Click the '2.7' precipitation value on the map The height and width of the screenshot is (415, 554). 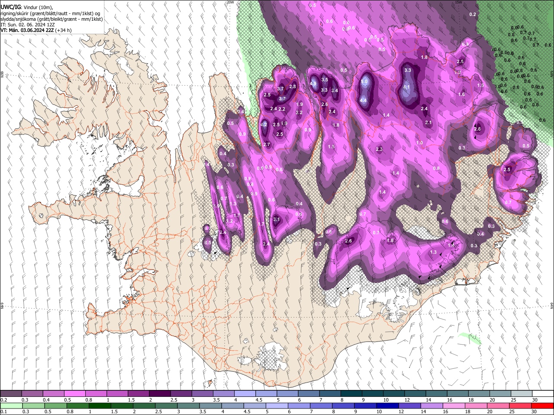click(x=267, y=144)
